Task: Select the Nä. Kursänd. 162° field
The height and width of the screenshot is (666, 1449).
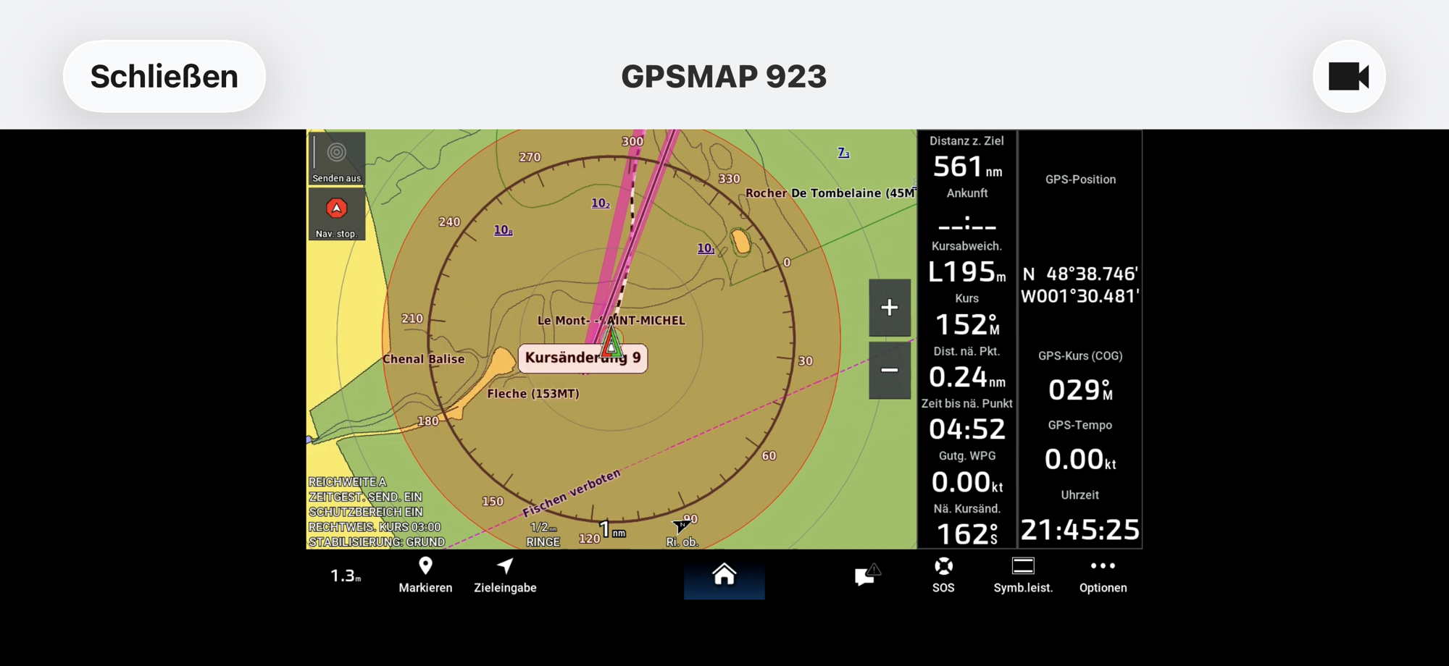Action: point(967,525)
